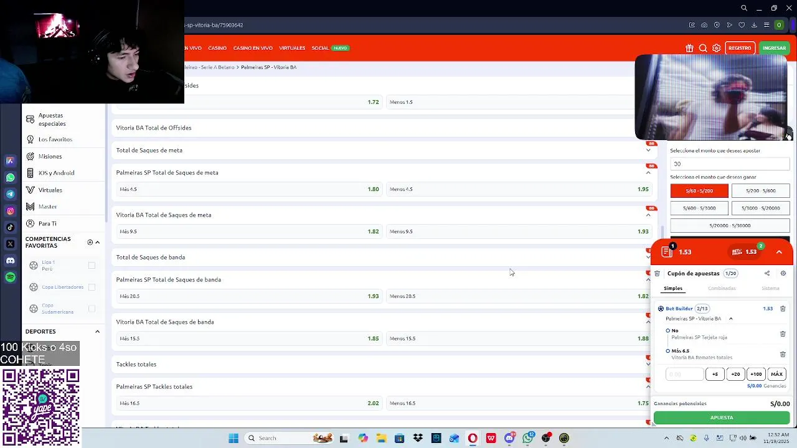Click the bet amount field showing 30
Screen dimensions: 797x448
(x=730, y=164)
